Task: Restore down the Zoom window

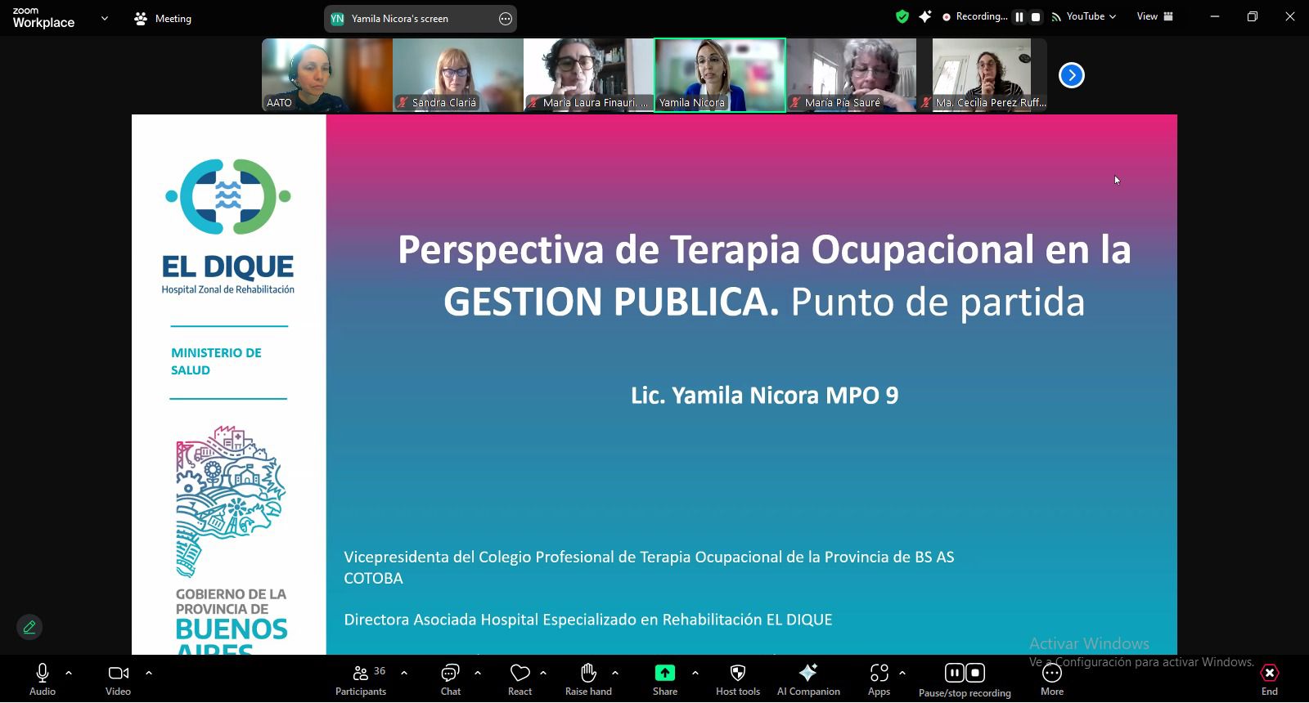Action: 1253,16
